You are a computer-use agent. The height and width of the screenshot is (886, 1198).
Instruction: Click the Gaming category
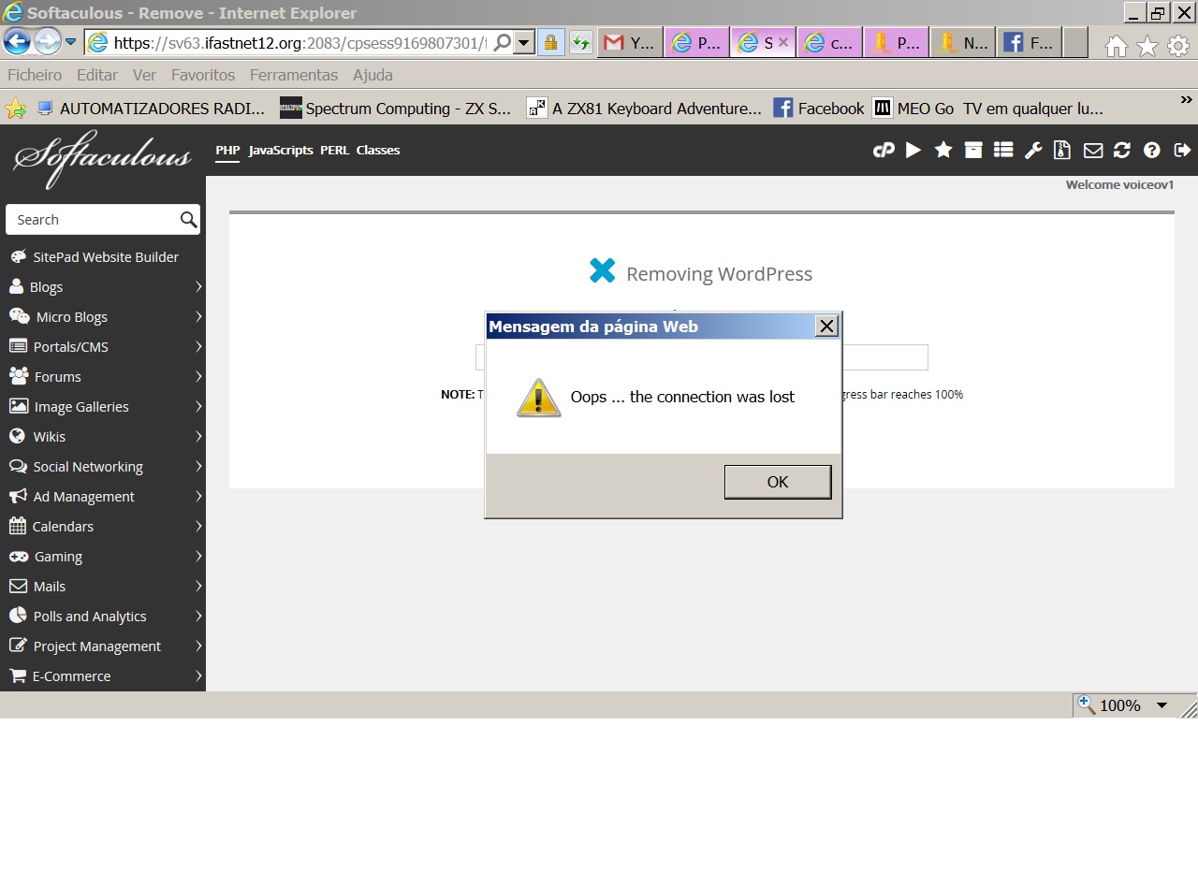[x=103, y=556]
